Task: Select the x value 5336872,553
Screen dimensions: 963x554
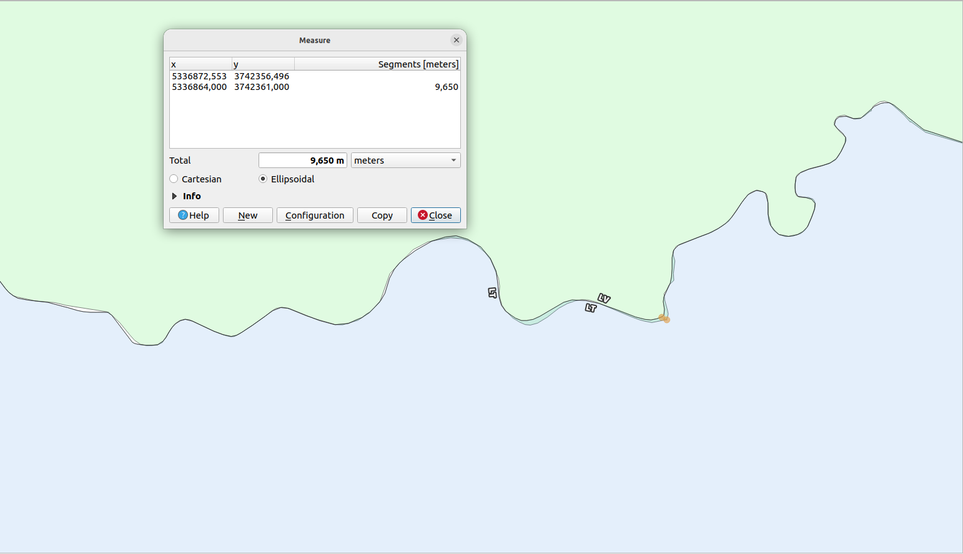Action: (199, 76)
